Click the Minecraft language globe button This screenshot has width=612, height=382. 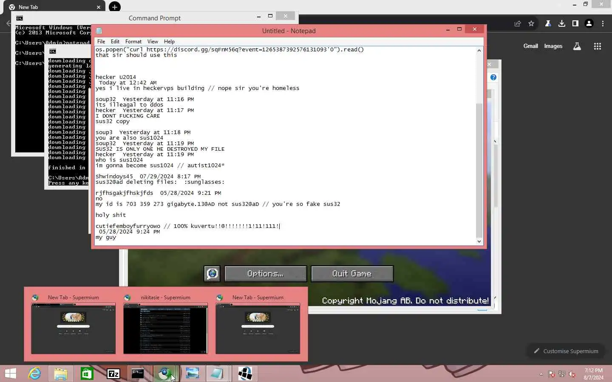click(212, 274)
